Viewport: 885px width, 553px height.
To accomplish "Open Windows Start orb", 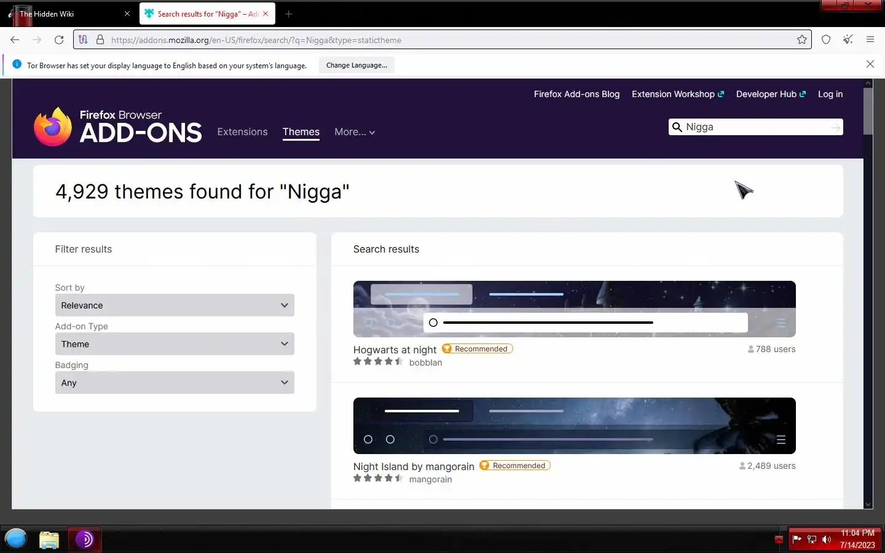I will 16,539.
